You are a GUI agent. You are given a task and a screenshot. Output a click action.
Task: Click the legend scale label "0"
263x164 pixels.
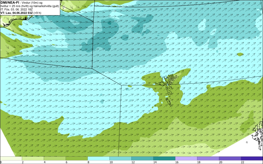click(1, 162)
